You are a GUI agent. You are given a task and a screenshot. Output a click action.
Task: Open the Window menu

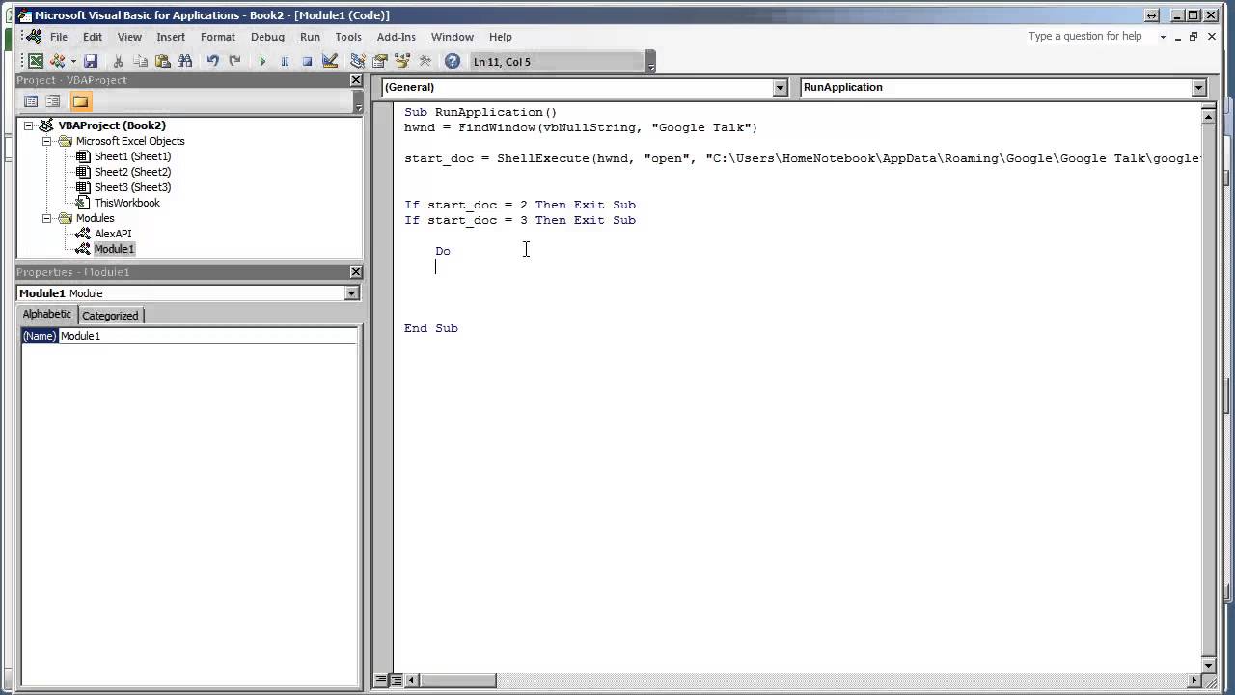[x=453, y=37]
